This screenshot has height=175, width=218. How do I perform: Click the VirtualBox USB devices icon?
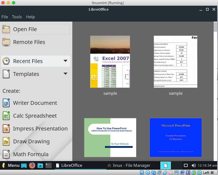(x=165, y=173)
